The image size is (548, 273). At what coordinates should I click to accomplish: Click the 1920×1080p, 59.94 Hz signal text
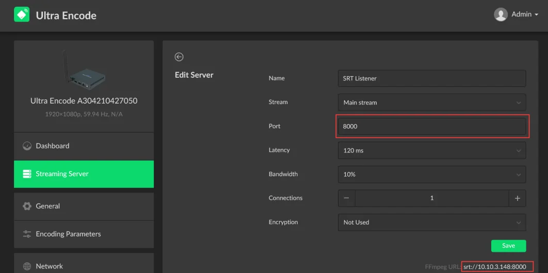[84, 114]
